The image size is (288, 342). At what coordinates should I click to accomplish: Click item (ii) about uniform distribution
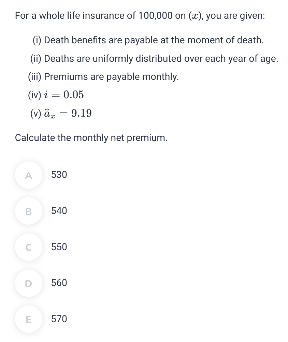tap(153, 58)
